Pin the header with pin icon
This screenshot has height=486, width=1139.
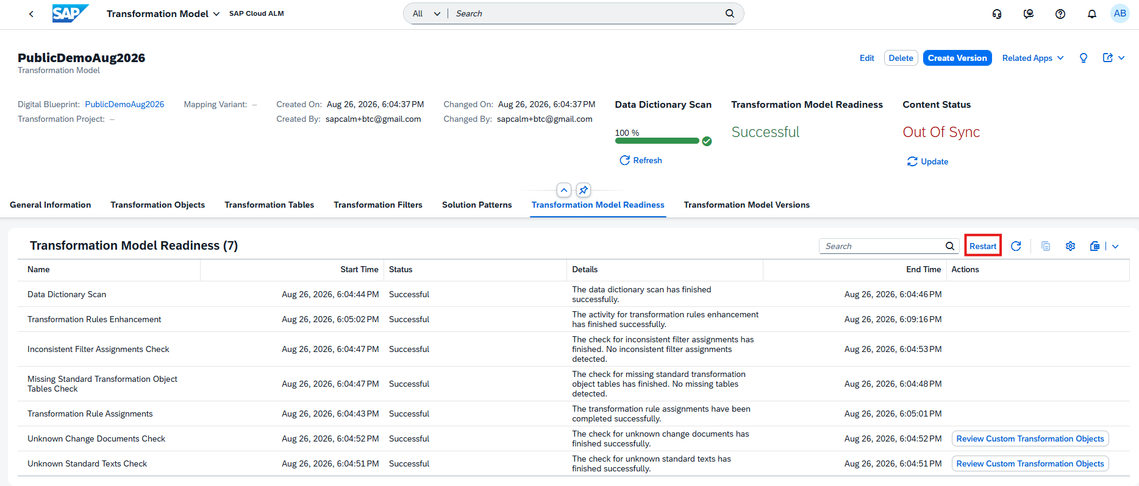tap(584, 190)
